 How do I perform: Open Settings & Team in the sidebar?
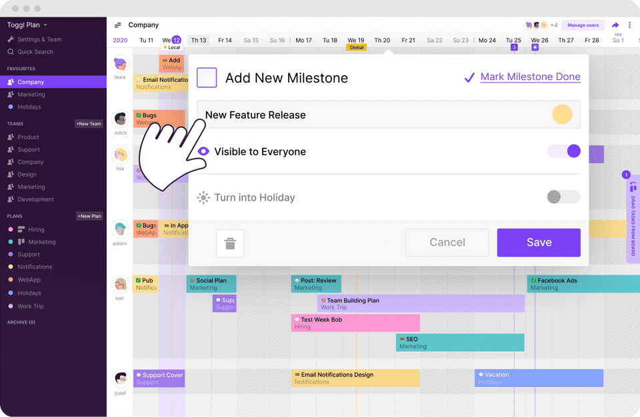[34, 39]
